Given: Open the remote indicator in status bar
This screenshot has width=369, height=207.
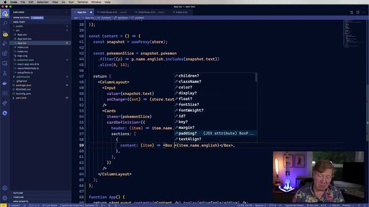Looking at the screenshot, I should pyautogui.click(x=3, y=205).
